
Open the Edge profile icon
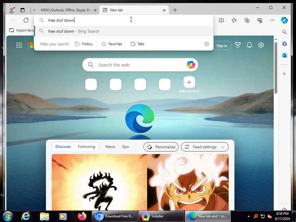pyautogui.click(x=12, y=10)
